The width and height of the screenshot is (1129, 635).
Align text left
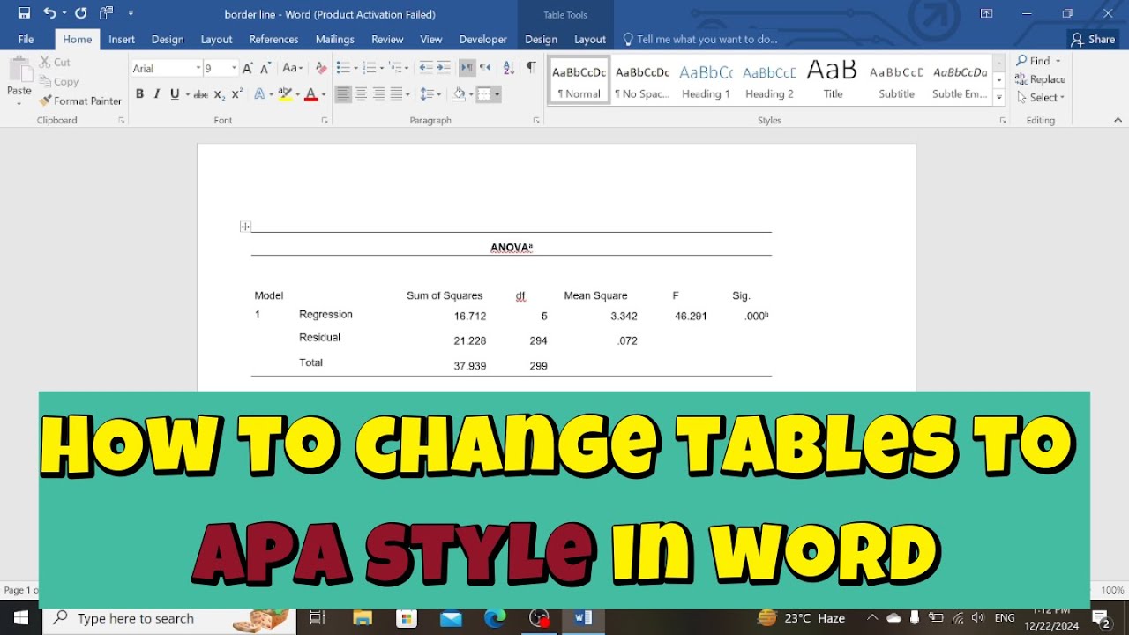[343, 94]
